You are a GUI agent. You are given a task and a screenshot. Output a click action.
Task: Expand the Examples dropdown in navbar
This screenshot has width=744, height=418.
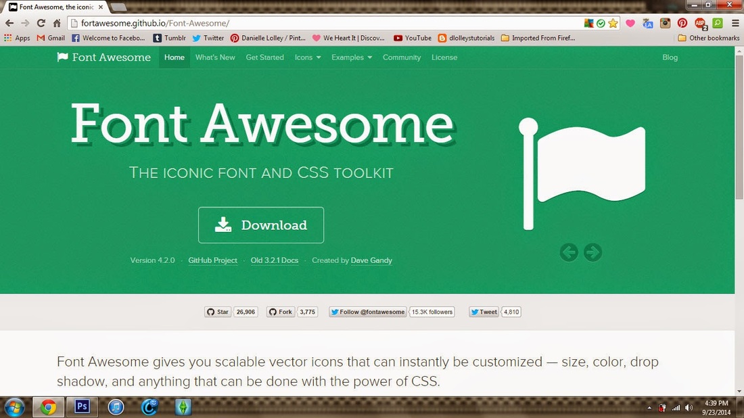click(352, 57)
